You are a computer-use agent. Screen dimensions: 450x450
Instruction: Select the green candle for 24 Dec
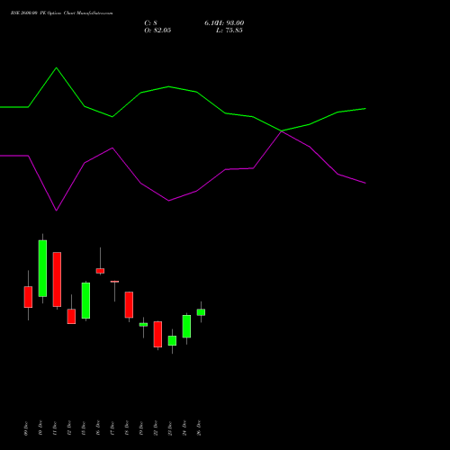point(186,327)
